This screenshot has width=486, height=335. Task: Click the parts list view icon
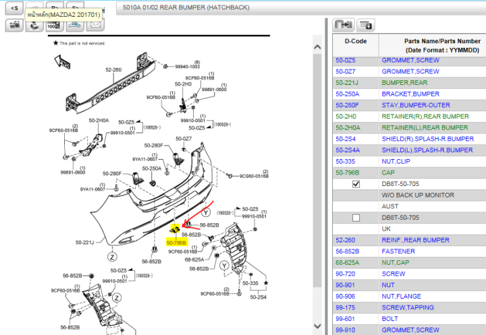coord(13,26)
